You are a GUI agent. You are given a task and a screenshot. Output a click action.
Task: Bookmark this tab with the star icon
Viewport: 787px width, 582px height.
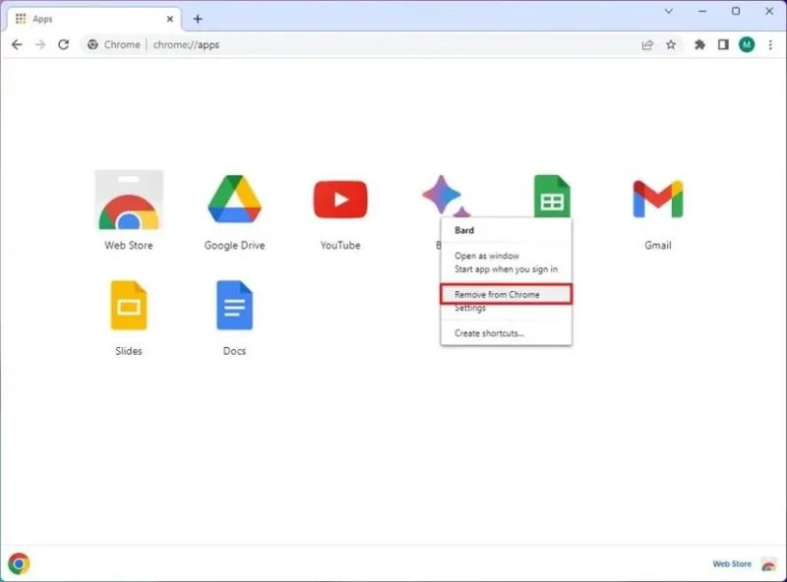pos(671,44)
